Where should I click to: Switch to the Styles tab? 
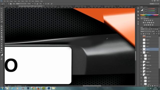[148, 17]
